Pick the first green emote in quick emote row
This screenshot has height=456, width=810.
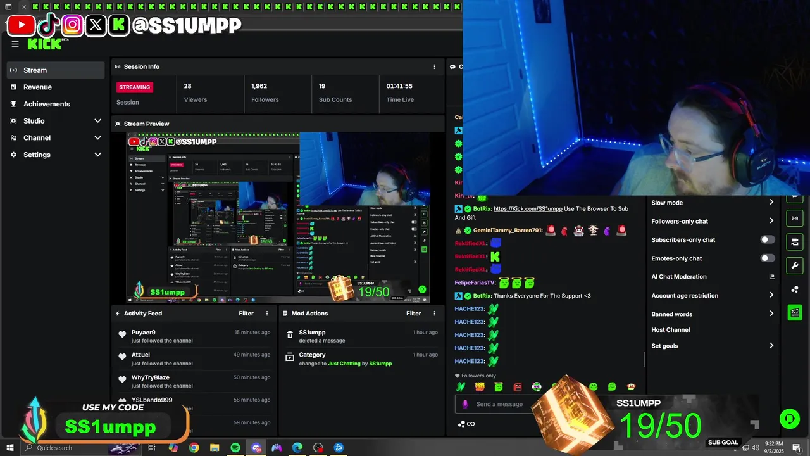[x=461, y=387]
